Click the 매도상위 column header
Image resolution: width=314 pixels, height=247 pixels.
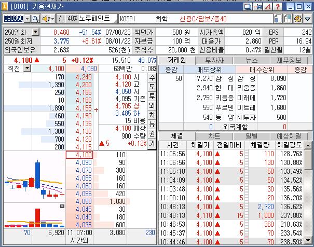[209, 70]
